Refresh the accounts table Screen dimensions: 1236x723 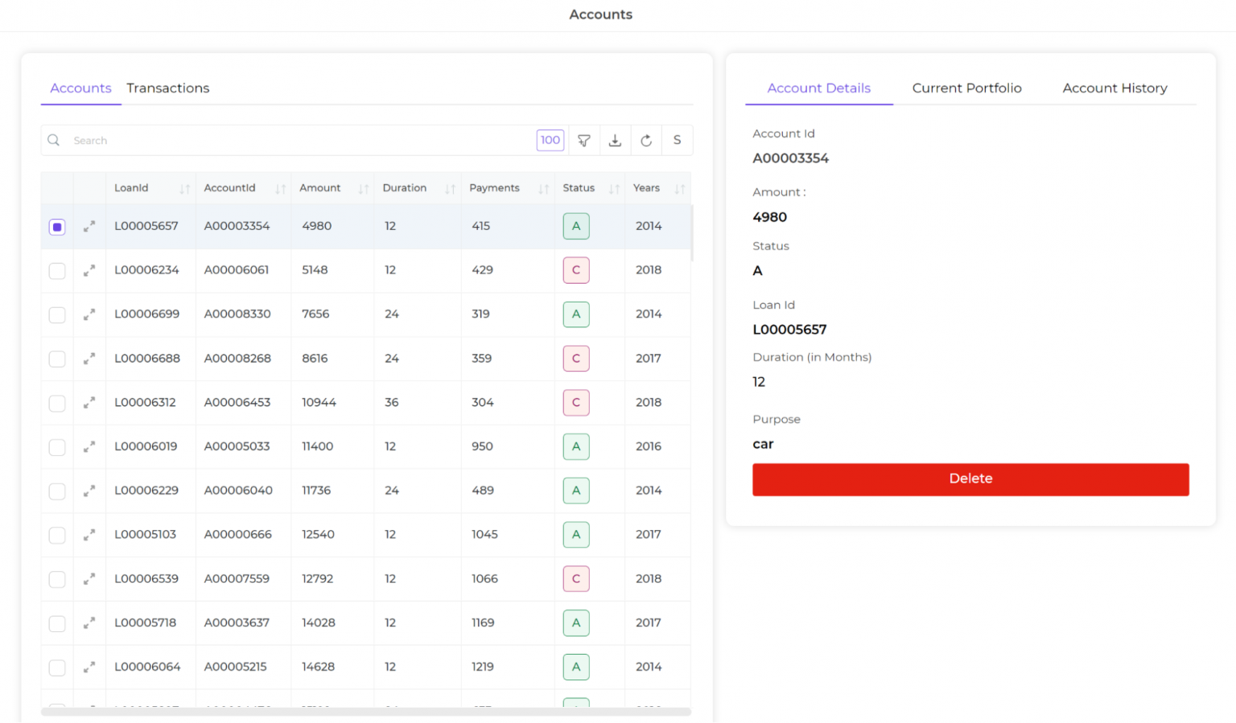click(x=646, y=140)
